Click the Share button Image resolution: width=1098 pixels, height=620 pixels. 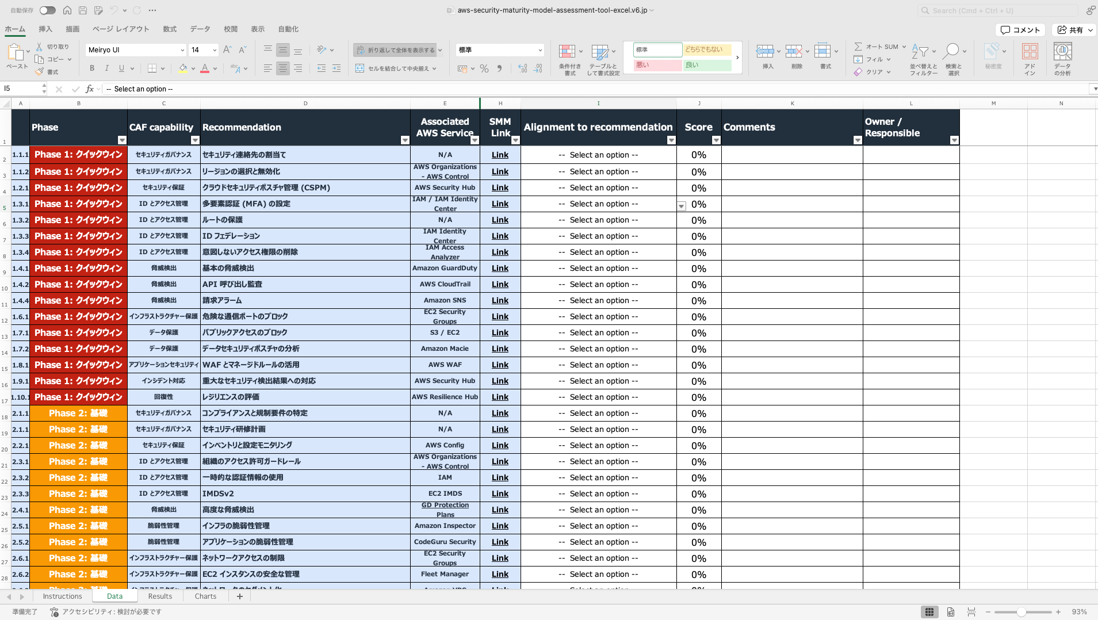[x=1074, y=30]
